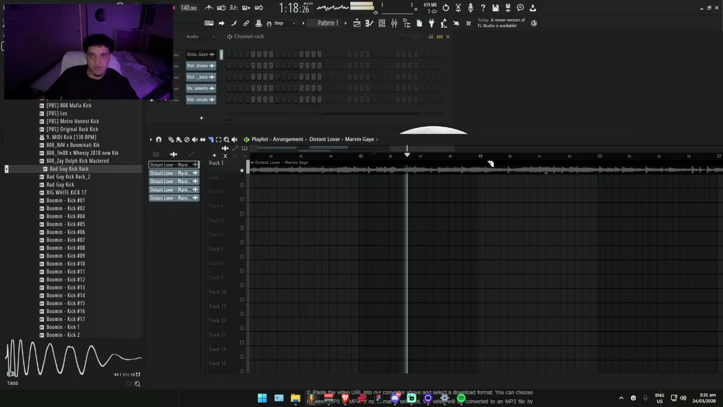Click the newer version available notice
Viewport: 723px width, 407px height.
(x=502, y=23)
